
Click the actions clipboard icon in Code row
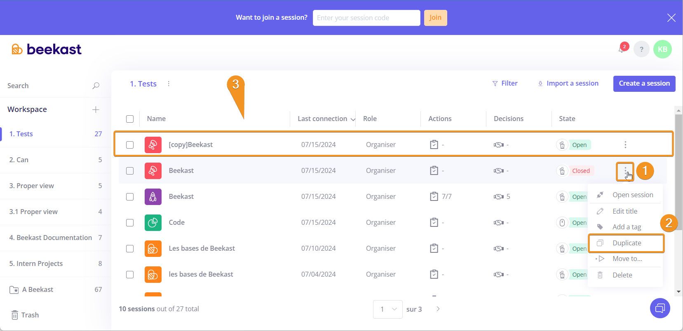(434, 222)
